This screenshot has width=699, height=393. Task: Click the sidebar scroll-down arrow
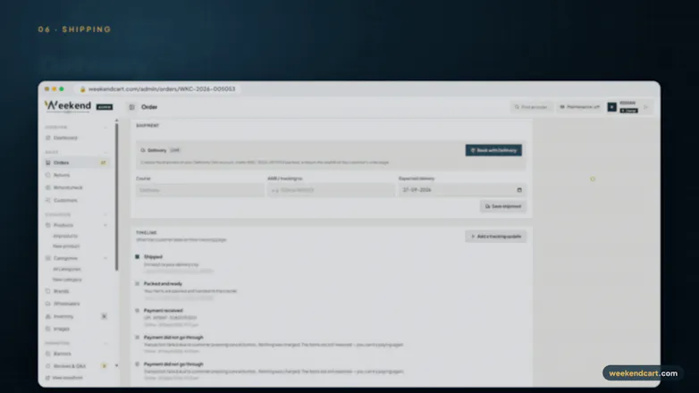117,366
